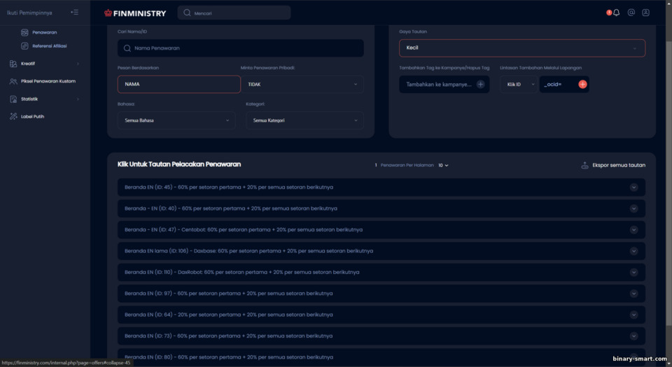Open the Gaya Tautan dropdown showing Kecil

coord(522,48)
